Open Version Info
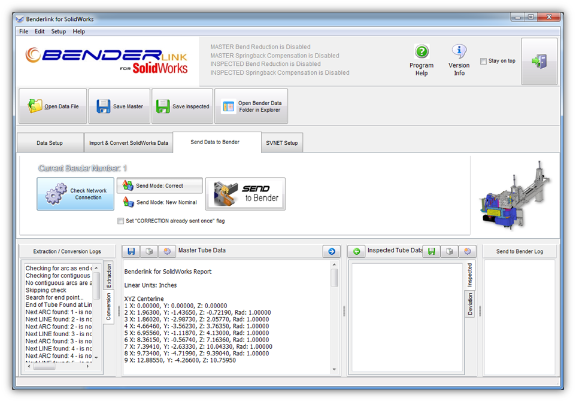This screenshot has height=402, width=576. (459, 52)
